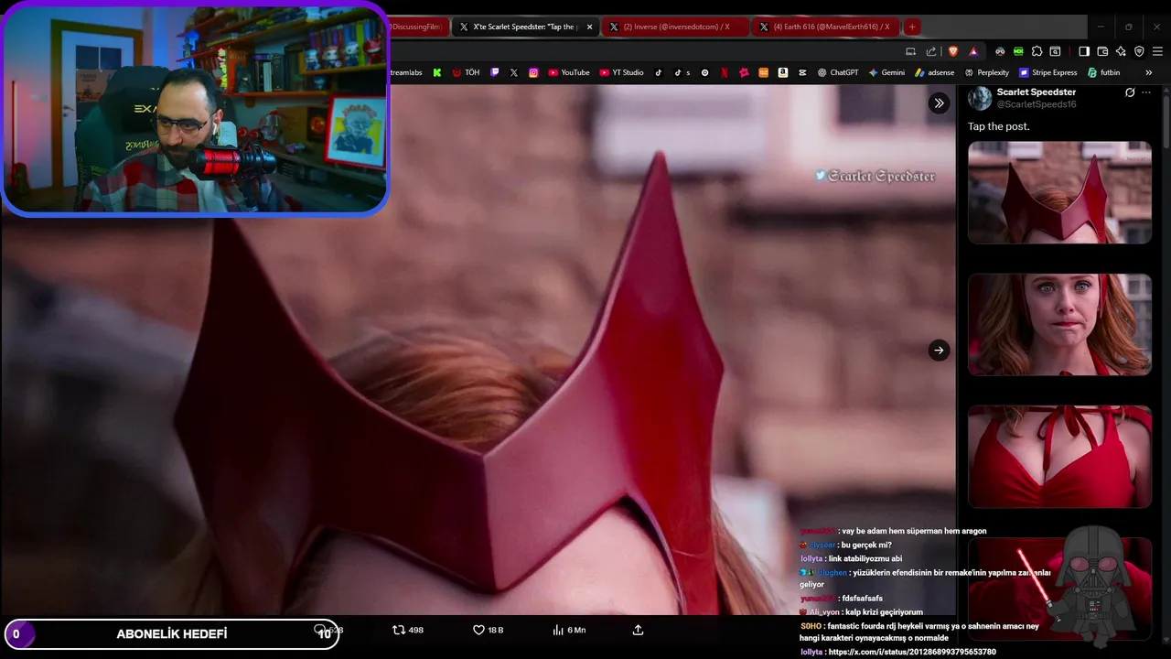Click the @ScarletSpeeds16 handle

click(x=1037, y=104)
